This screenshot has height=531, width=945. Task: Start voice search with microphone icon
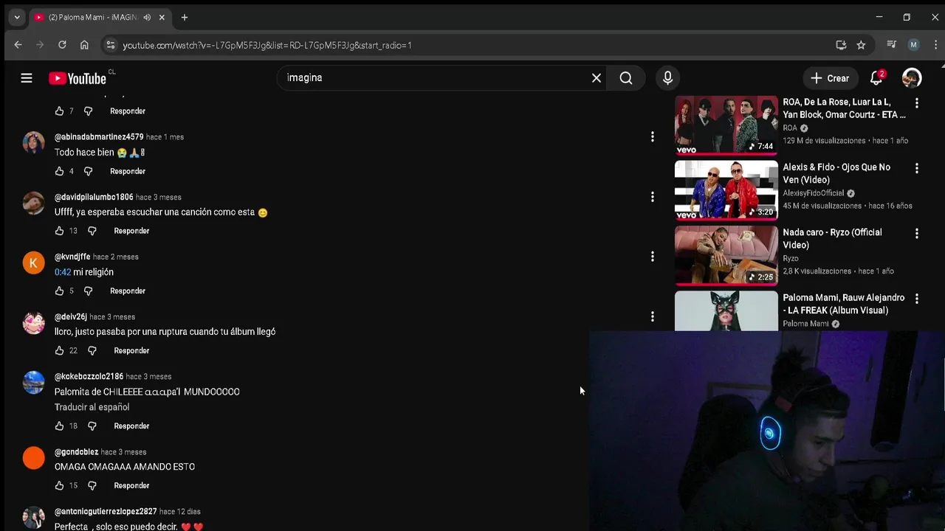667,77
